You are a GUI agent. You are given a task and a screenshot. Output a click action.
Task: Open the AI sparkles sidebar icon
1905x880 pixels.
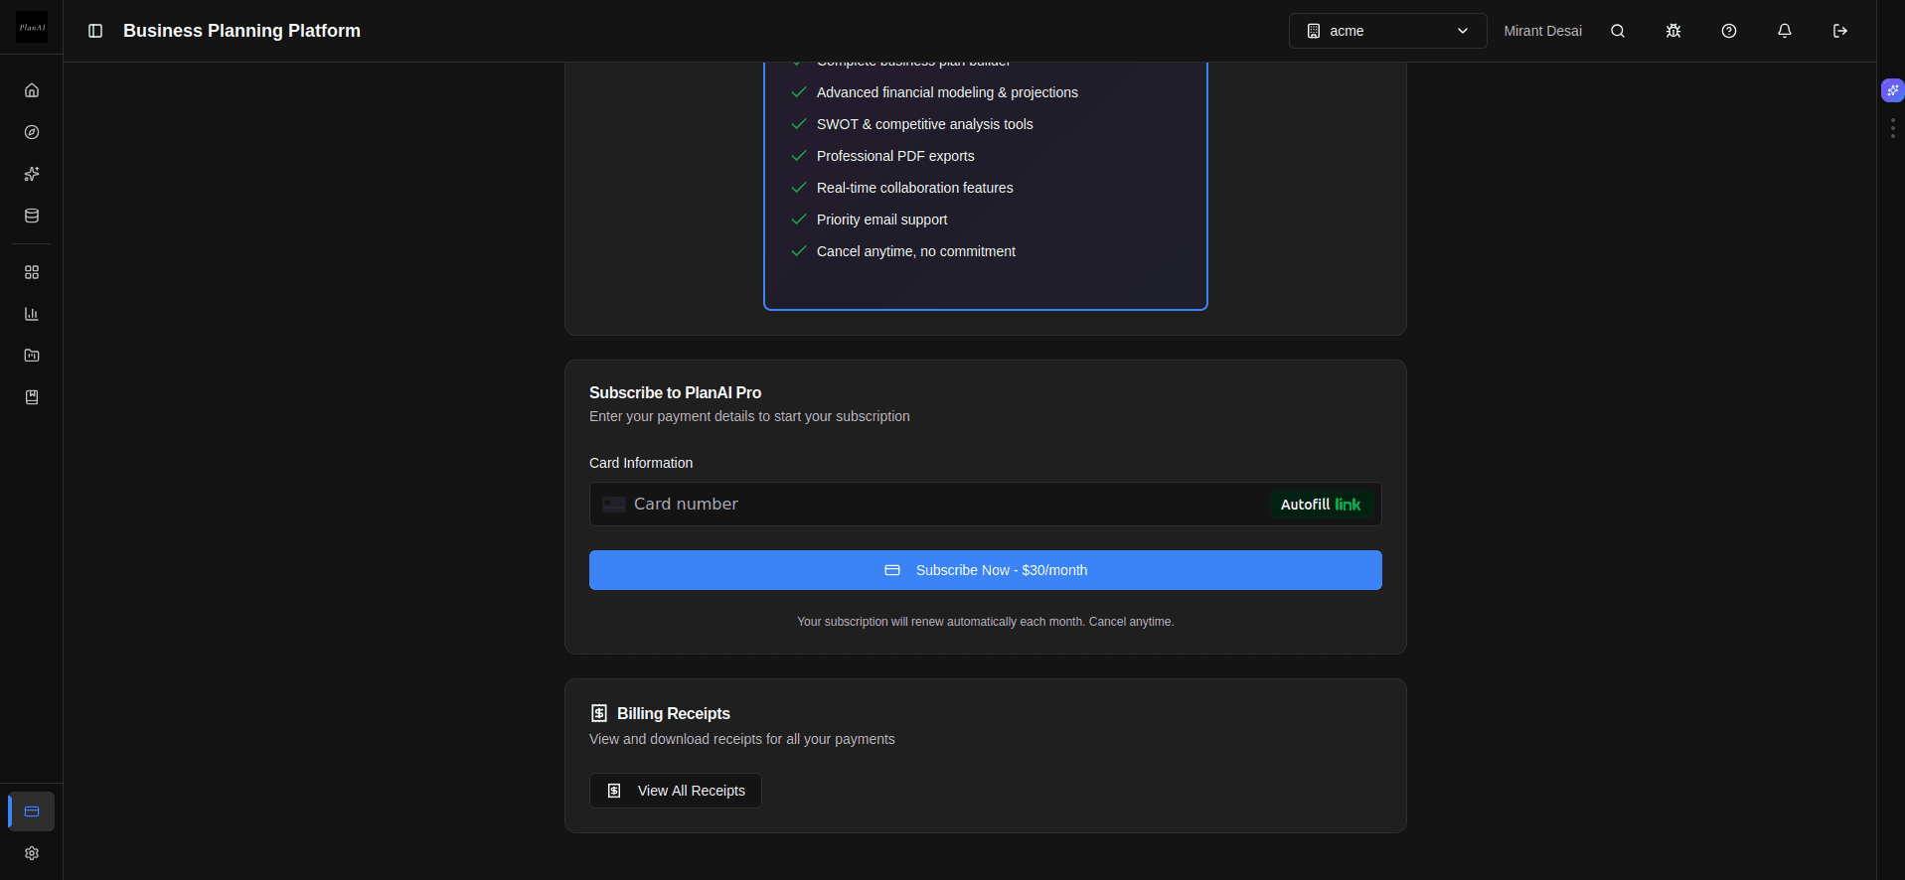[x=32, y=174]
